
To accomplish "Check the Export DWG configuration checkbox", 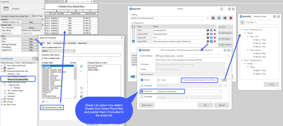I will (134, 34).
